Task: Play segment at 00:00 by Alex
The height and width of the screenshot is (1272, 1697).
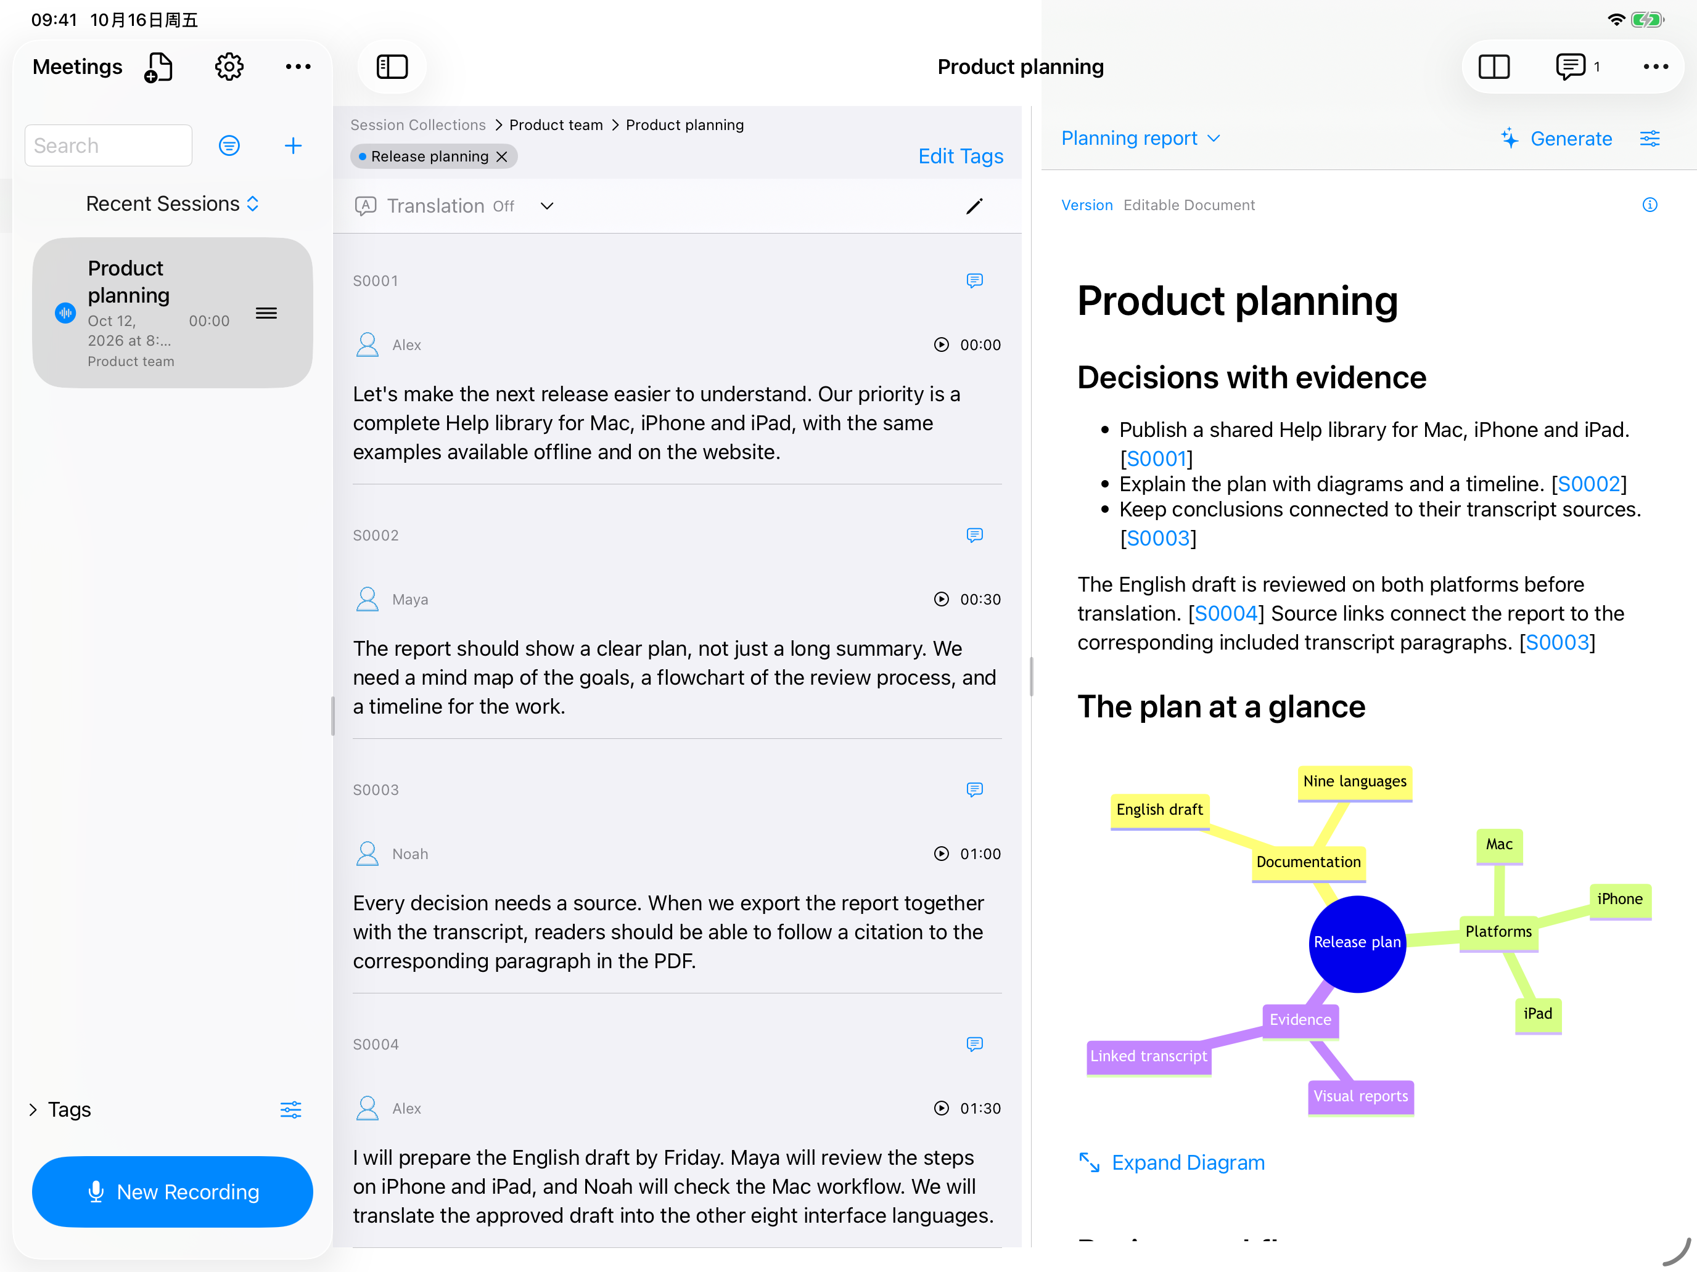Action: (x=942, y=345)
